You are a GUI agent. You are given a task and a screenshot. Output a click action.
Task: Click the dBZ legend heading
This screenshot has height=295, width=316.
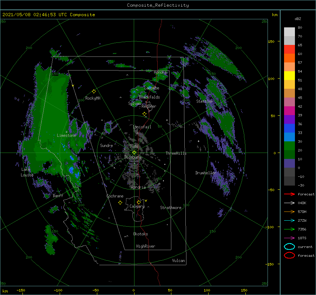[x=298, y=19]
